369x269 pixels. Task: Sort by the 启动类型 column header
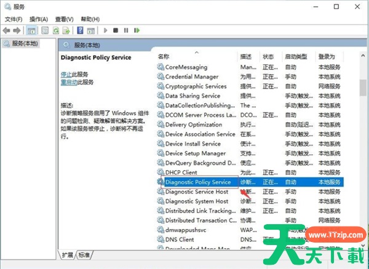[x=296, y=57]
